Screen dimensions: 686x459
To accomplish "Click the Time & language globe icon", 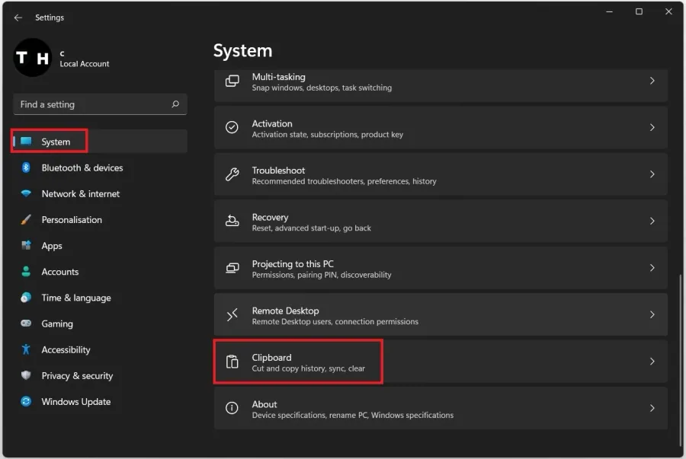I will [26, 298].
